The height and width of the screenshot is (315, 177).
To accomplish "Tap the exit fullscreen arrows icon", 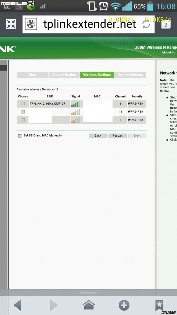I will click(11, 24).
